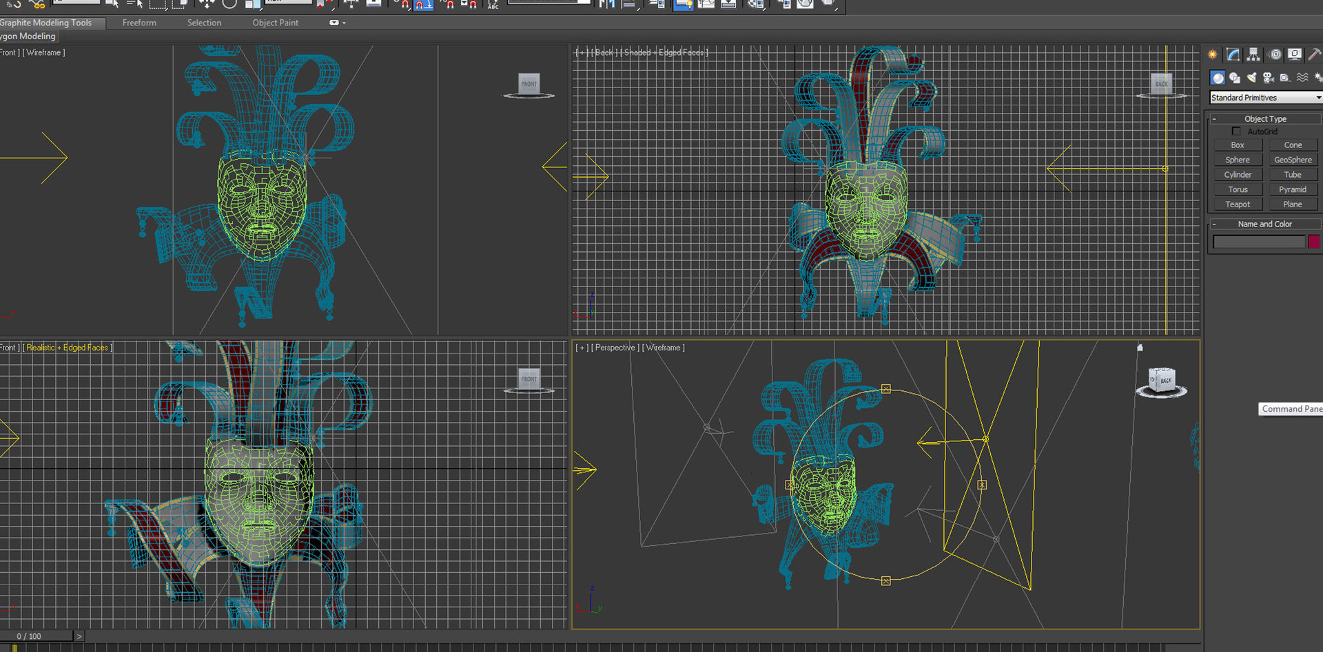Viewport: 1323px width, 652px height.
Task: Open the Hierarchy panel tab
Action: coord(1253,54)
